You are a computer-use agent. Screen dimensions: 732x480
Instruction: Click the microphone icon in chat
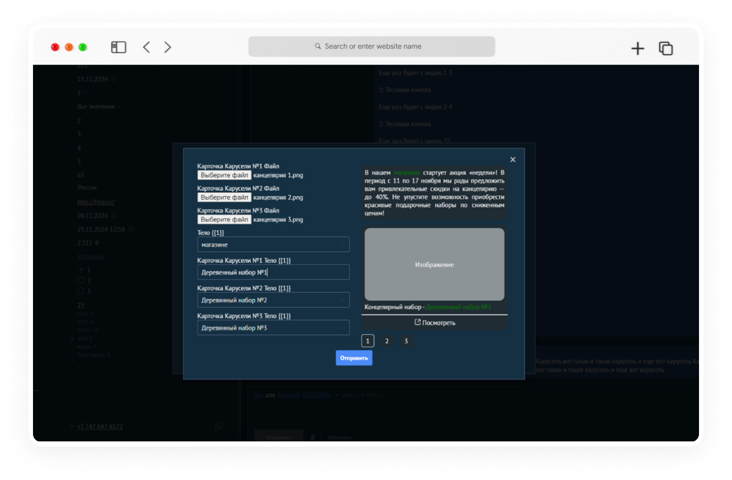[313, 437]
